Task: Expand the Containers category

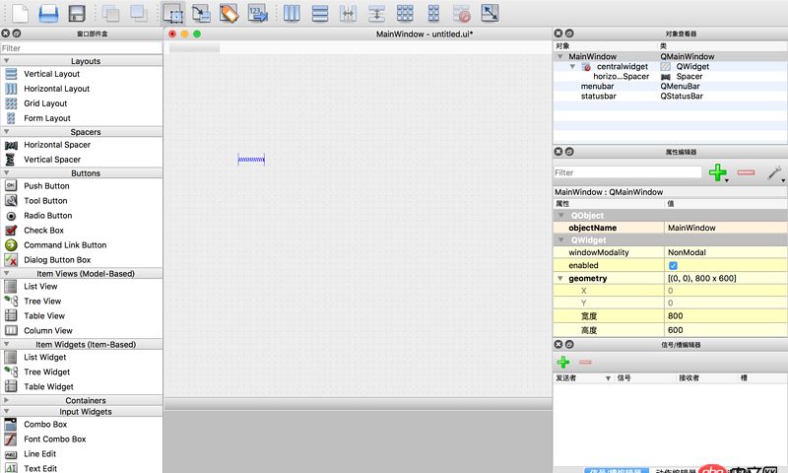Action: pos(7,401)
